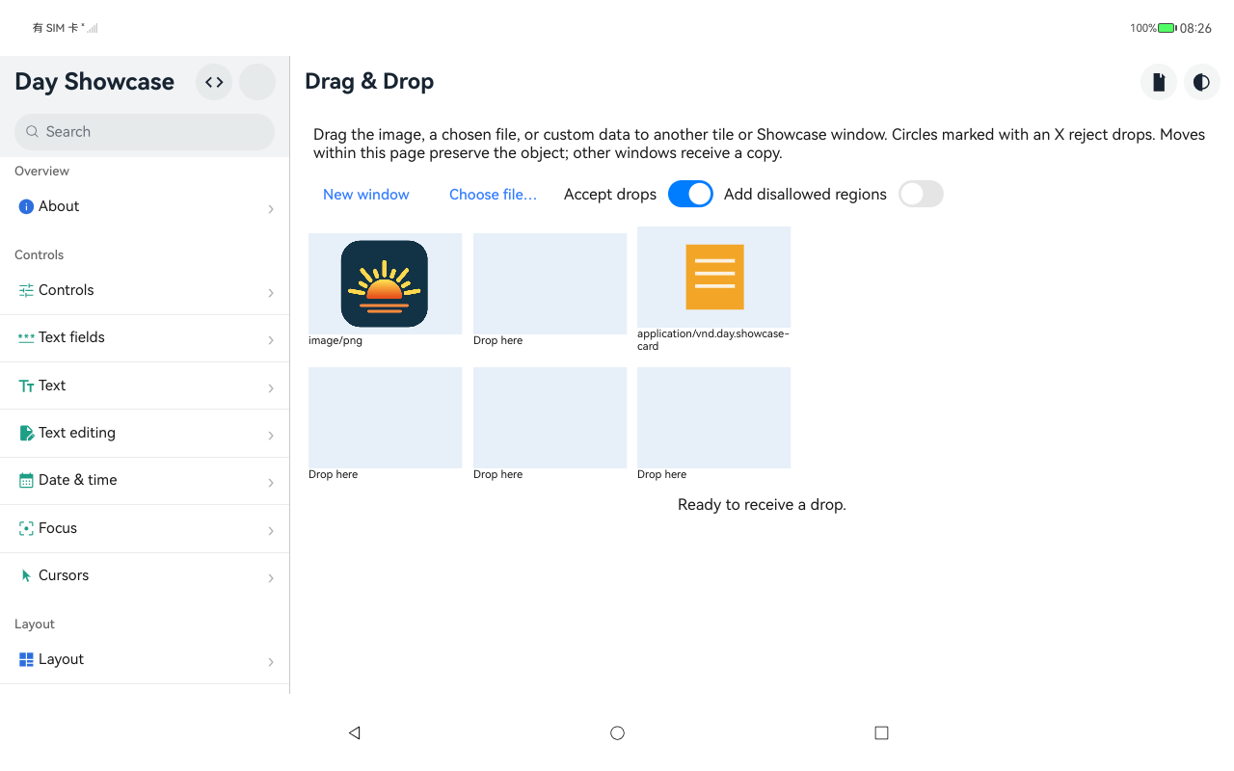
Task: Expand the Controls row chevron
Action: coord(271,292)
